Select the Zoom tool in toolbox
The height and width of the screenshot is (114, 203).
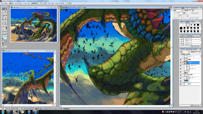[x=6, y=33]
